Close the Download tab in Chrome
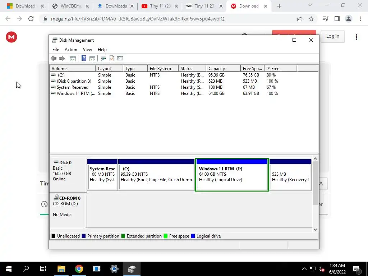The image size is (368, 276). 266,6
